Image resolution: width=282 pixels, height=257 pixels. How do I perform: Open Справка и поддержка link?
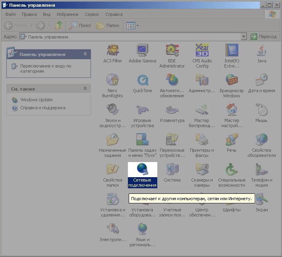pyautogui.click(x=42, y=108)
